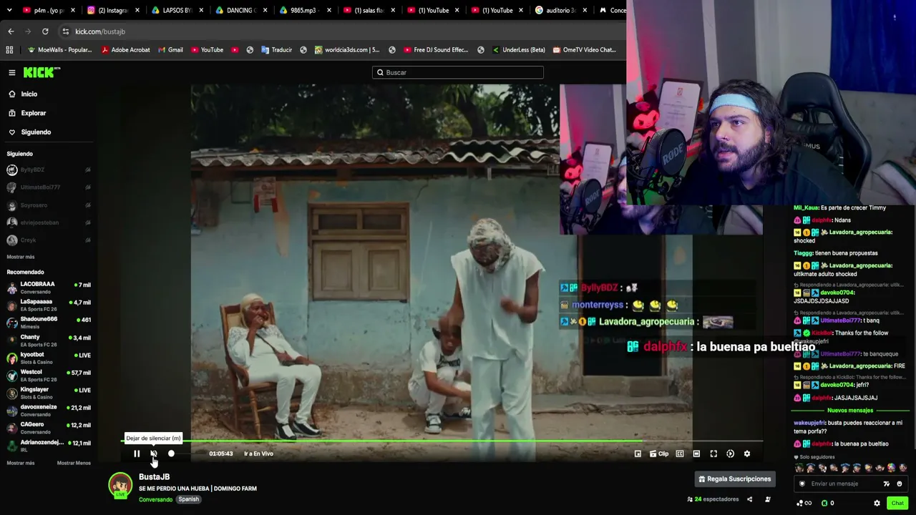This screenshot has width=916, height=515.
Task: Enter fullscreen video mode
Action: (713, 453)
